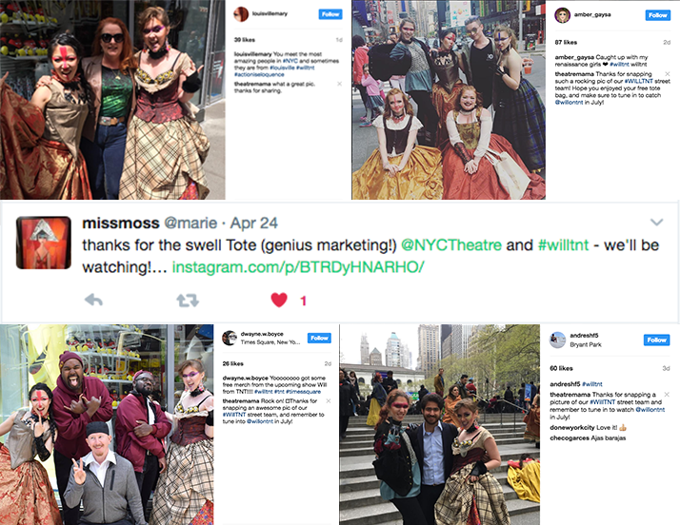Image resolution: width=680 pixels, height=525 pixels.
Task: Open the #willtnt hashtag in tweet
Action: (564, 245)
